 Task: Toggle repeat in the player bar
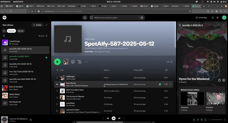click(124, 118)
